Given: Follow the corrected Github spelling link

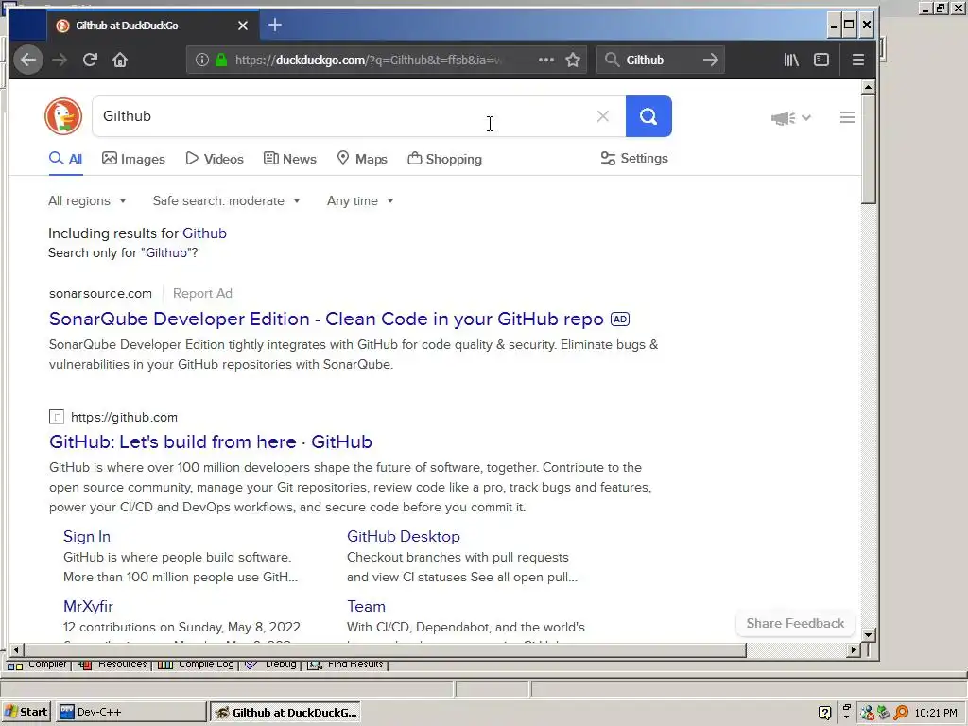Looking at the screenshot, I should (204, 233).
